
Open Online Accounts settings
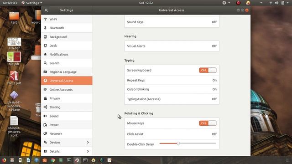point(67,89)
